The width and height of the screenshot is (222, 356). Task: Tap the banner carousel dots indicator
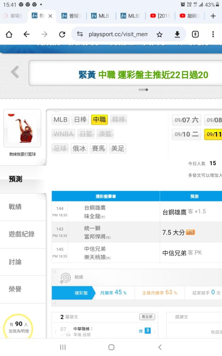point(143,90)
